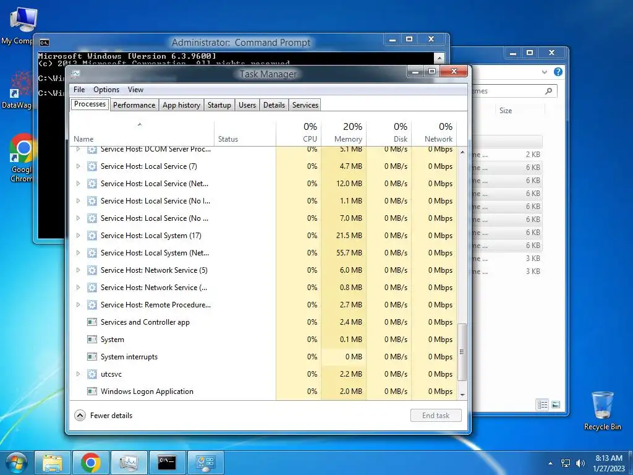Expand Service Host: Local Service (No I... group
633x475 pixels.
point(79,201)
